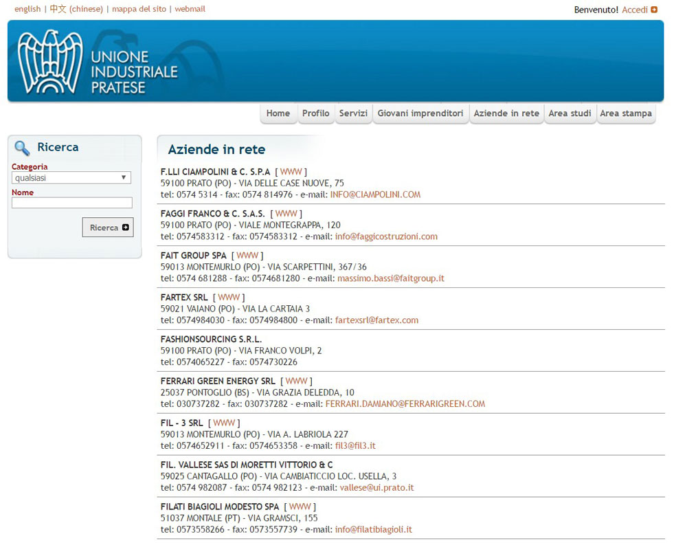Visit WWW link for FILATI BIAGIOLI MODESTO

(x=300, y=507)
